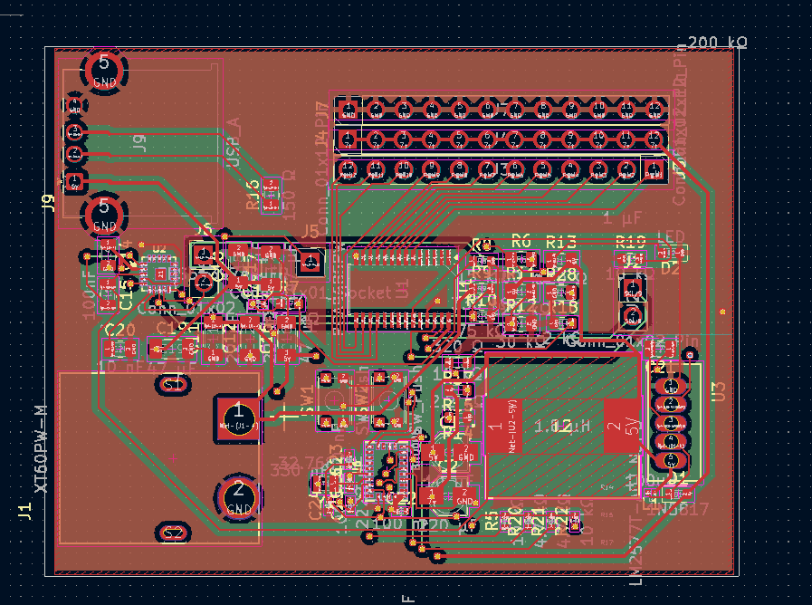812x605 pixels.
Task: Select XT60 connector square pad 1
Action: (237, 418)
